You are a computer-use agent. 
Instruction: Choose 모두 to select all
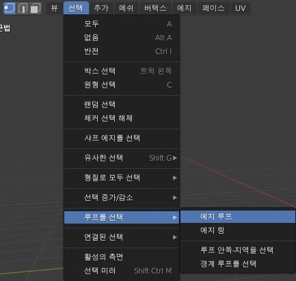coord(122,24)
